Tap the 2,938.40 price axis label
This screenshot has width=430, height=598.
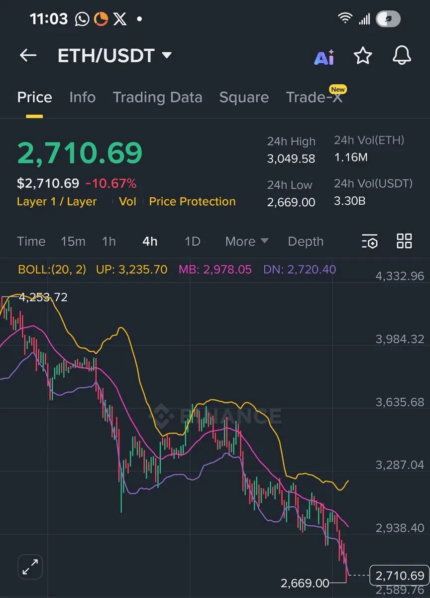coord(400,528)
